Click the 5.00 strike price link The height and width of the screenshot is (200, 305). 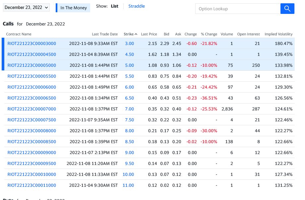[x=129, y=65]
